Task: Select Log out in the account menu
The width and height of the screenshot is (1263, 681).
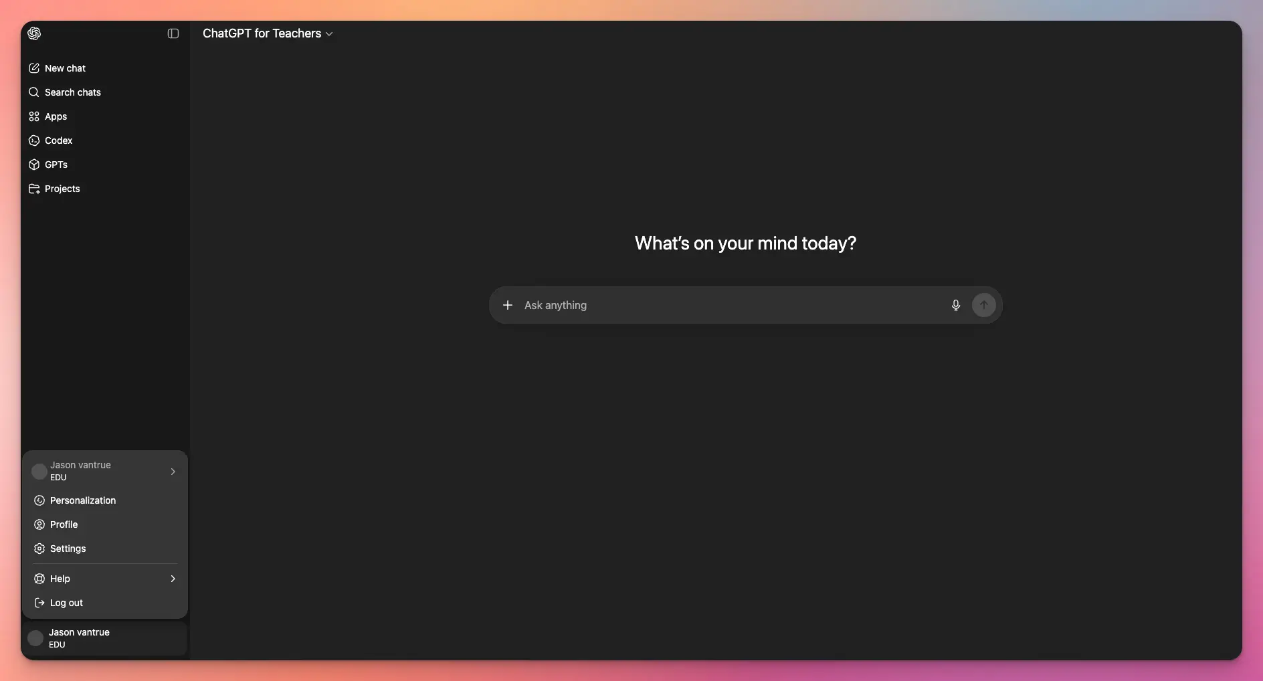Action: (x=105, y=603)
